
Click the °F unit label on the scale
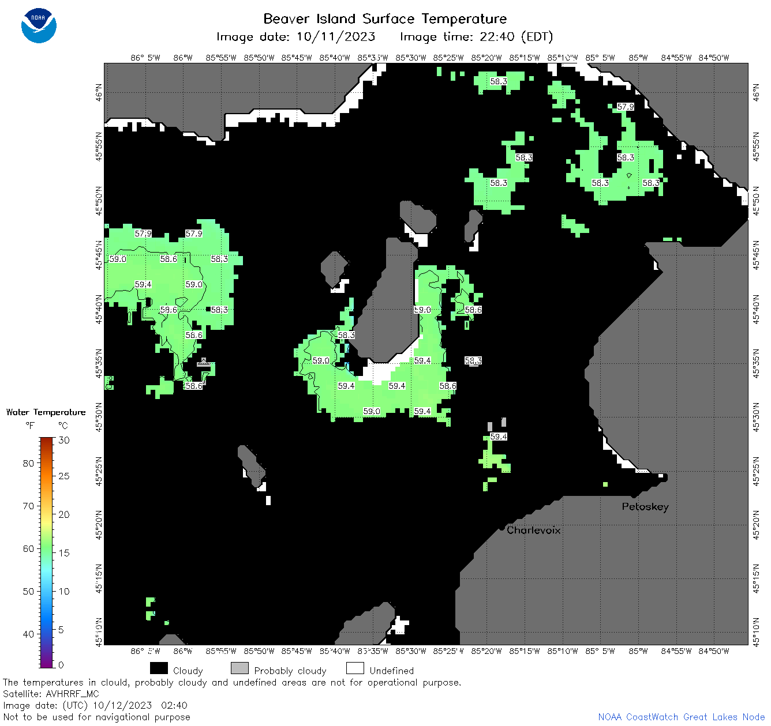pyautogui.click(x=30, y=426)
